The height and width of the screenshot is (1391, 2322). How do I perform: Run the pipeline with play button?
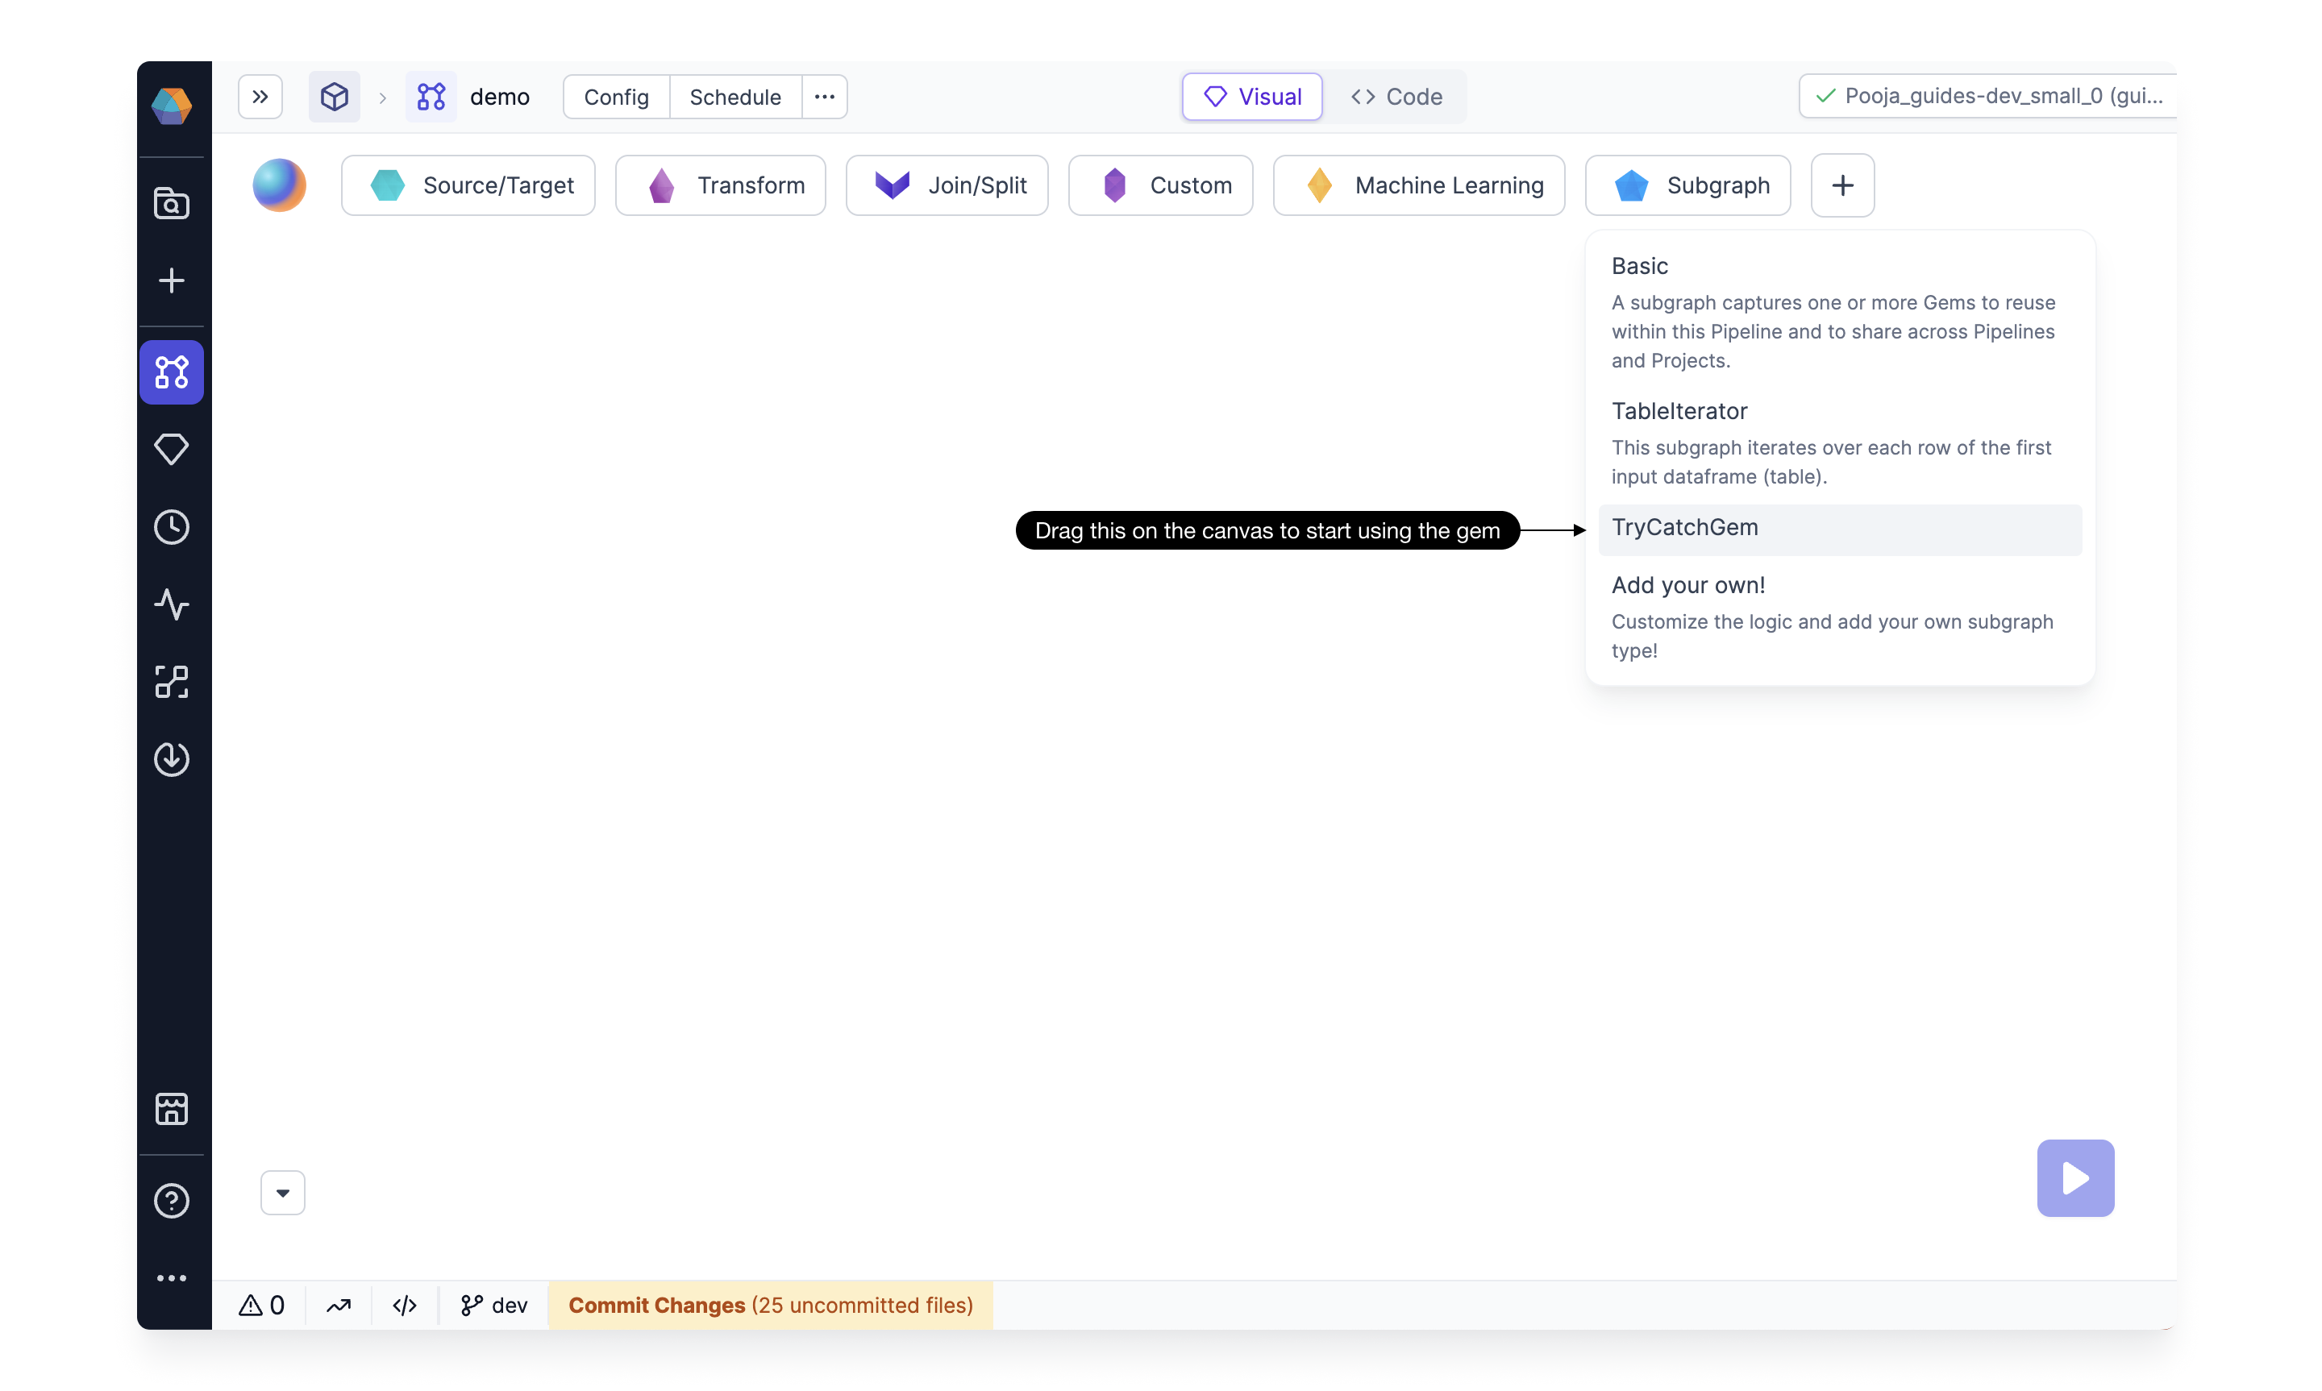click(x=2074, y=1177)
